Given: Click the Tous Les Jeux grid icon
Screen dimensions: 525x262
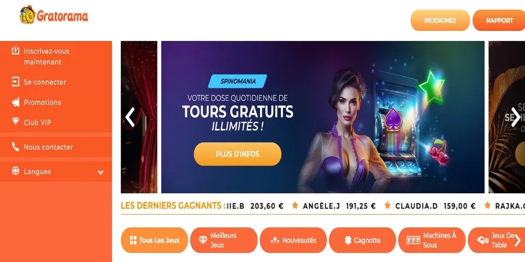Looking at the screenshot, I should click(133, 240).
